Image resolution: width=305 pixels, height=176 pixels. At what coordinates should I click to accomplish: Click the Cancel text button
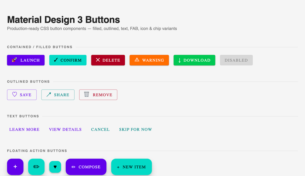[100, 129]
